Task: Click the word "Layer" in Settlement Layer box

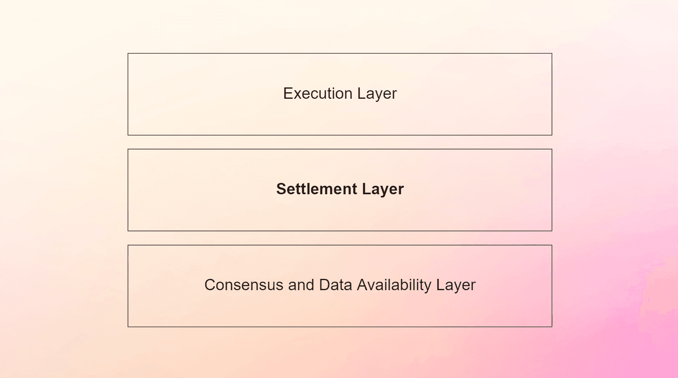Action: (383, 189)
